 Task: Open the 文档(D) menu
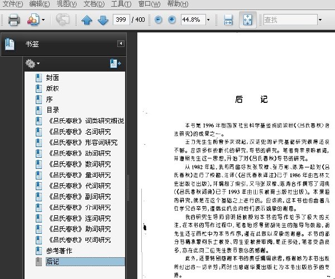tap(94, 4)
